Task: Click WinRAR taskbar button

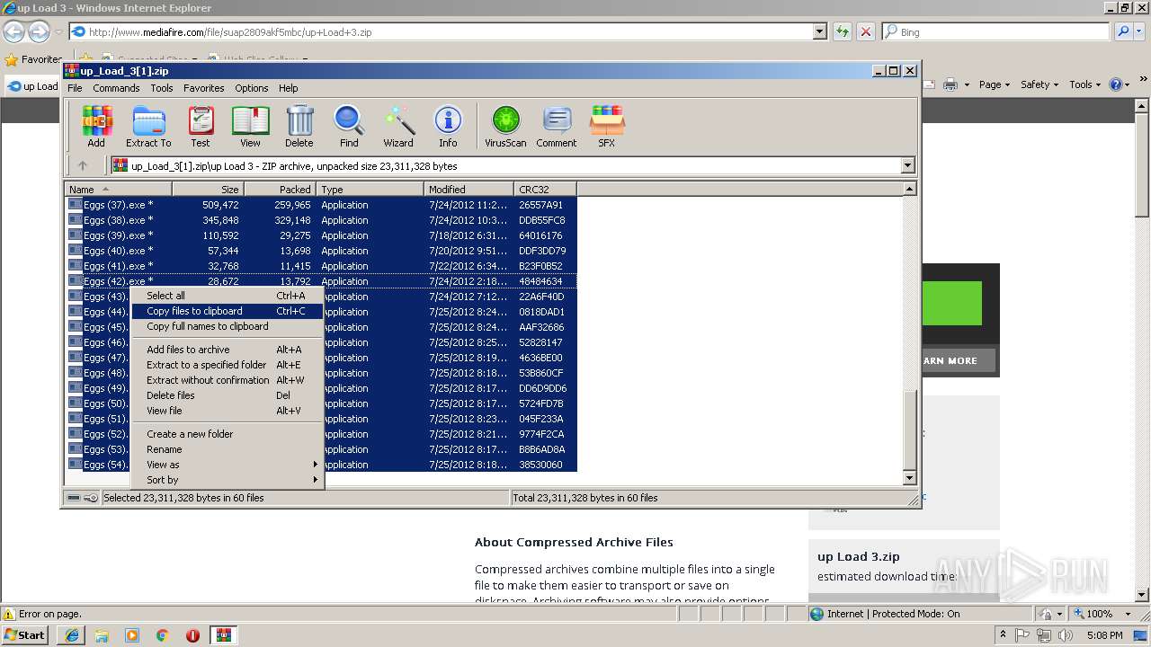Action: coord(223,635)
